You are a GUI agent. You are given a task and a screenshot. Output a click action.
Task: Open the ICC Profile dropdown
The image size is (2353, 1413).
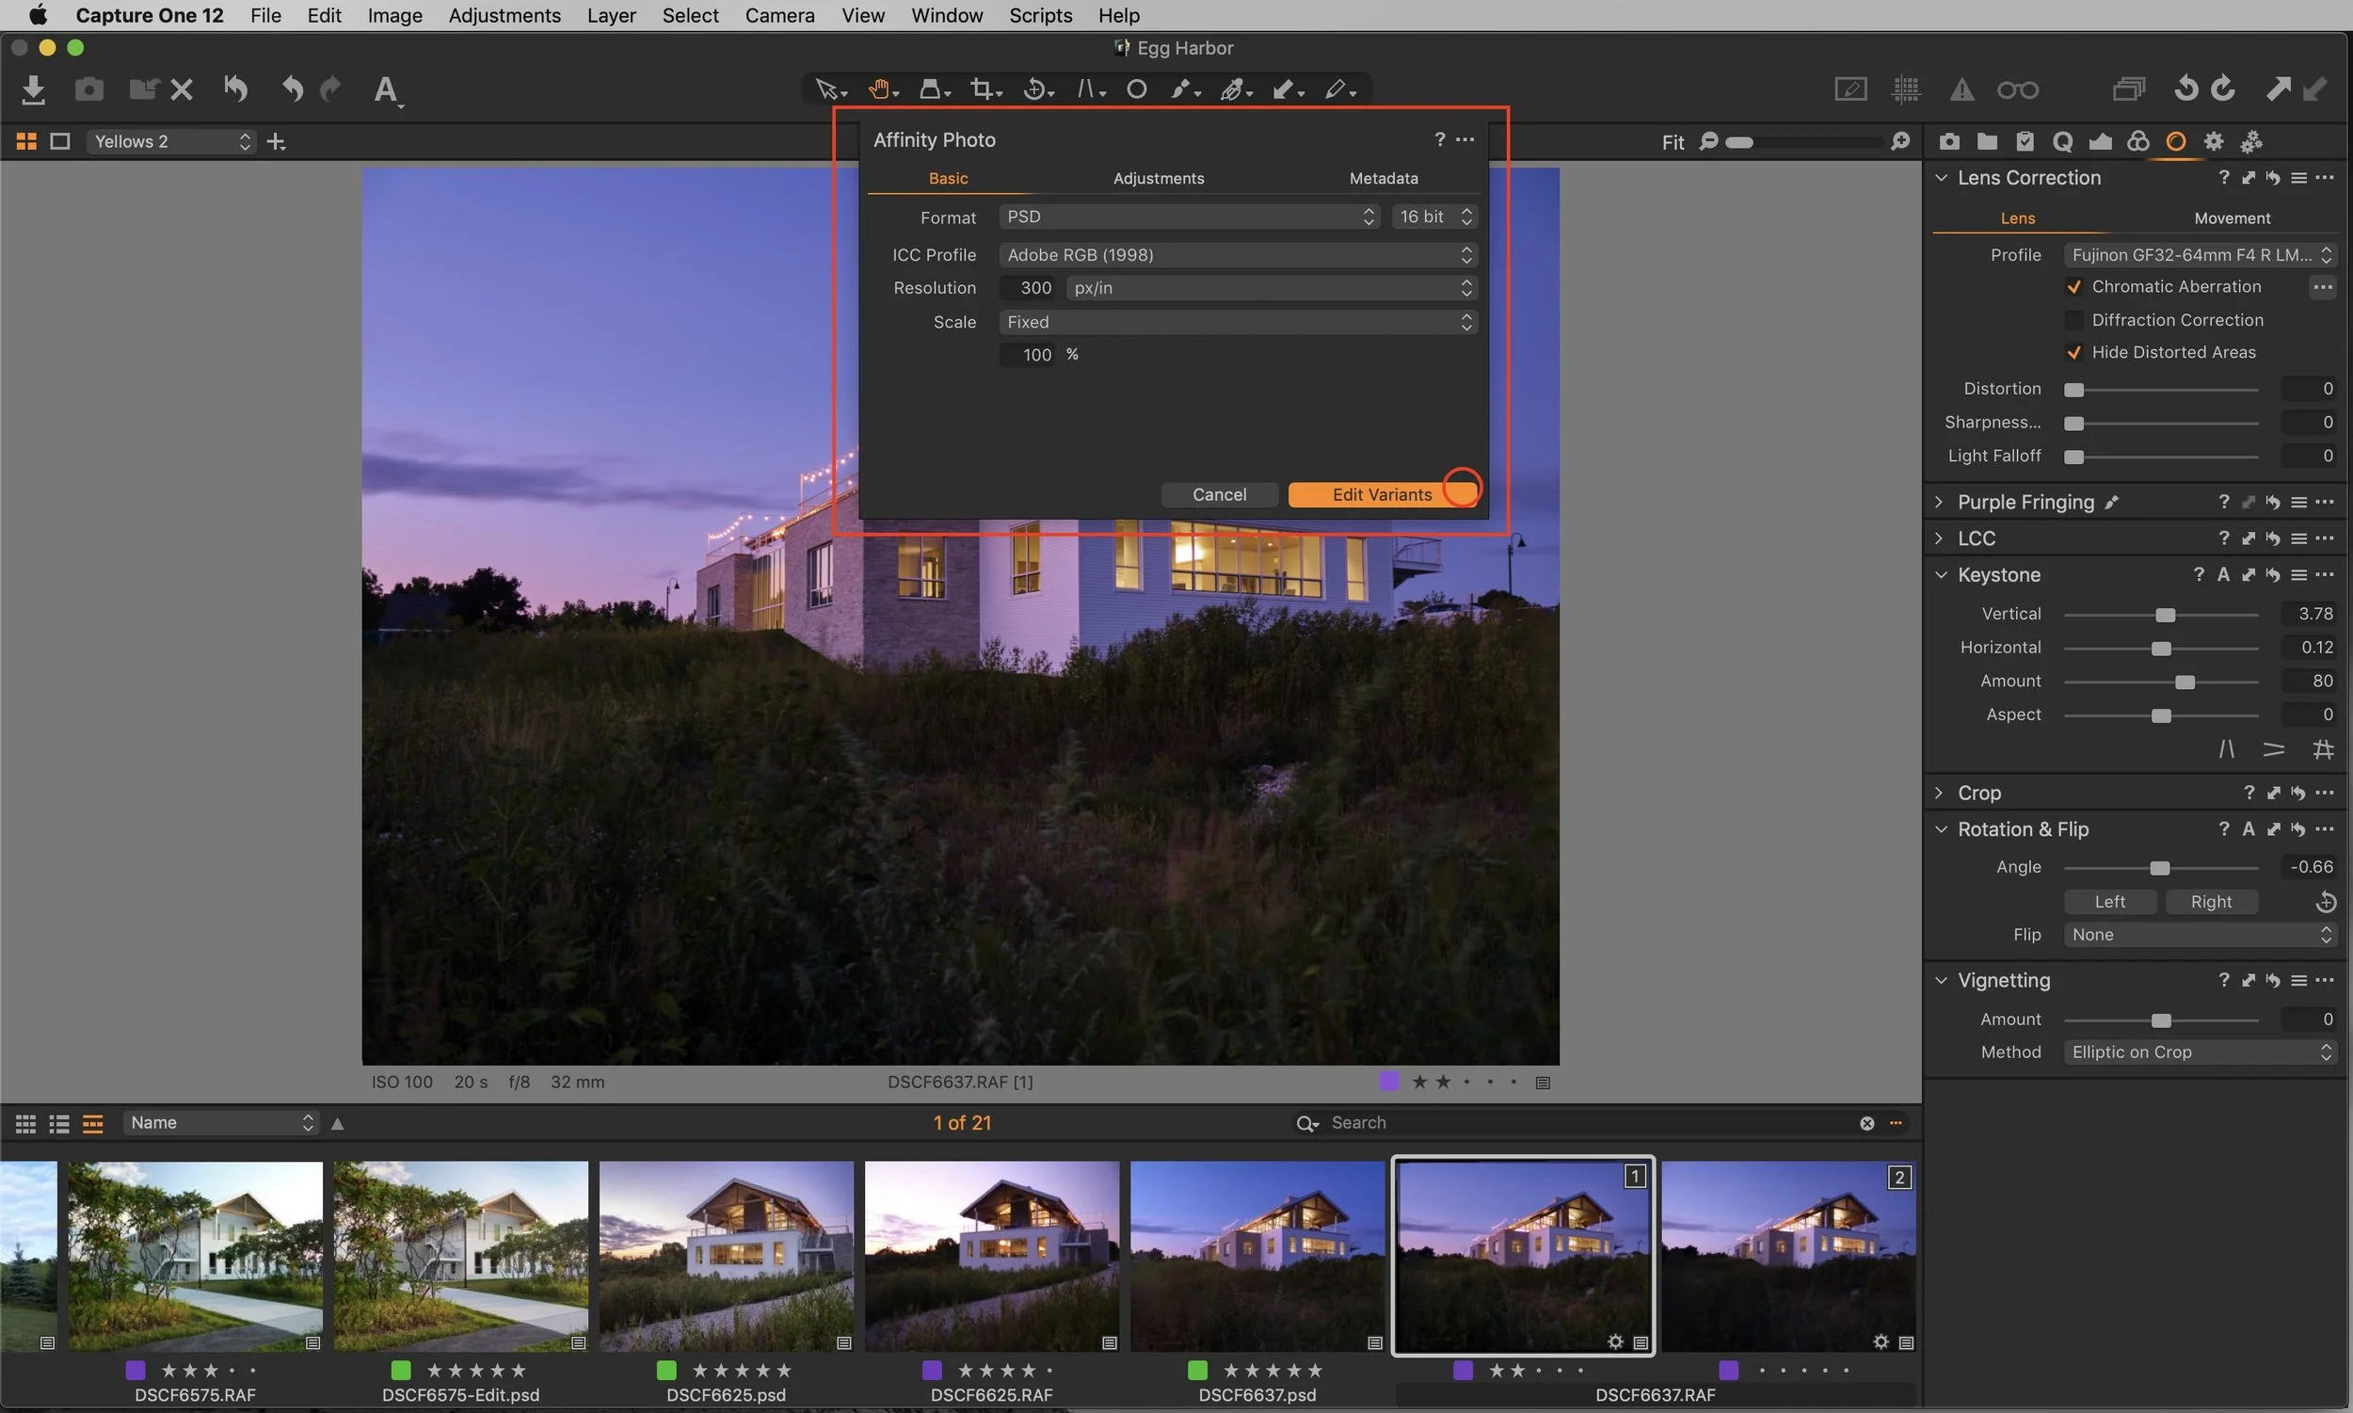coord(1239,255)
